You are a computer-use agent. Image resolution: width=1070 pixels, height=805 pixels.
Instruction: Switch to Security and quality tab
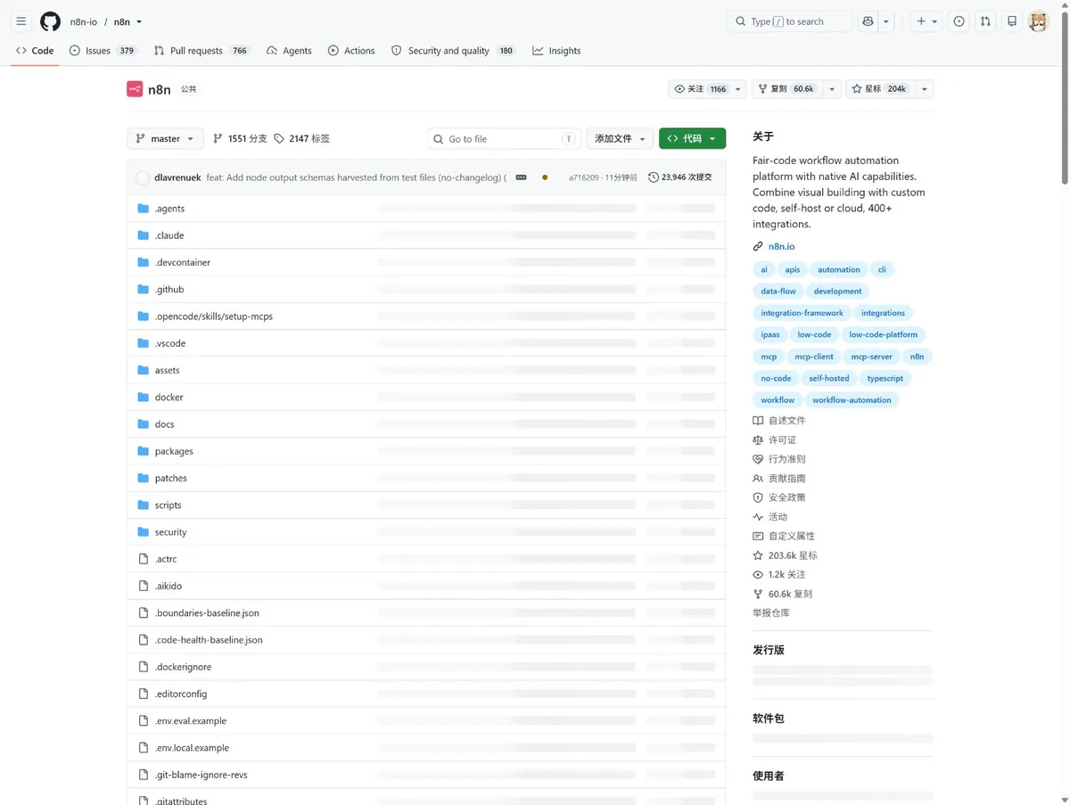coord(453,51)
